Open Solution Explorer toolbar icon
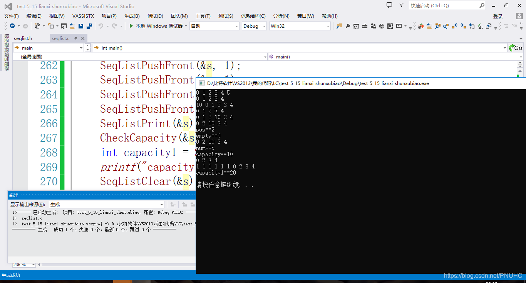This screenshot has width=526, height=283. [339, 26]
